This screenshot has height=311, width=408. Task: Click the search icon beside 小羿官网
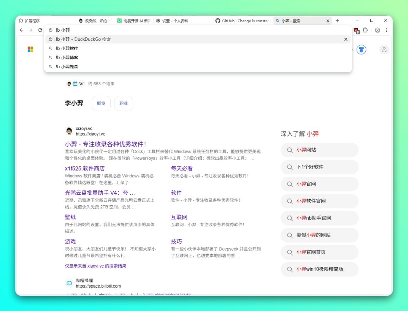(x=290, y=184)
